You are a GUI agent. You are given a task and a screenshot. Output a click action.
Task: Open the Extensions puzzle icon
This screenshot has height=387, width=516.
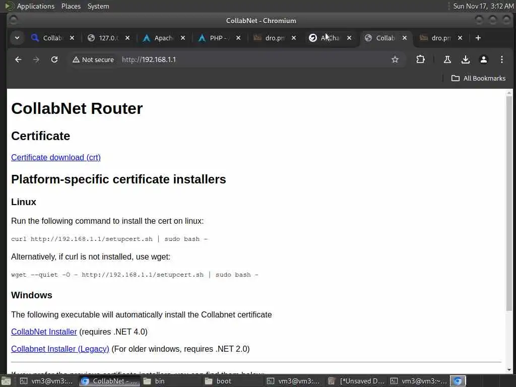point(420,59)
